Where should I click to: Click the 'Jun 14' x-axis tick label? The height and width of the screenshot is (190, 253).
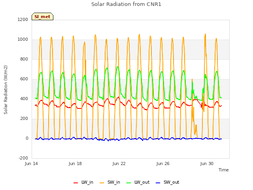[x=31, y=163]
